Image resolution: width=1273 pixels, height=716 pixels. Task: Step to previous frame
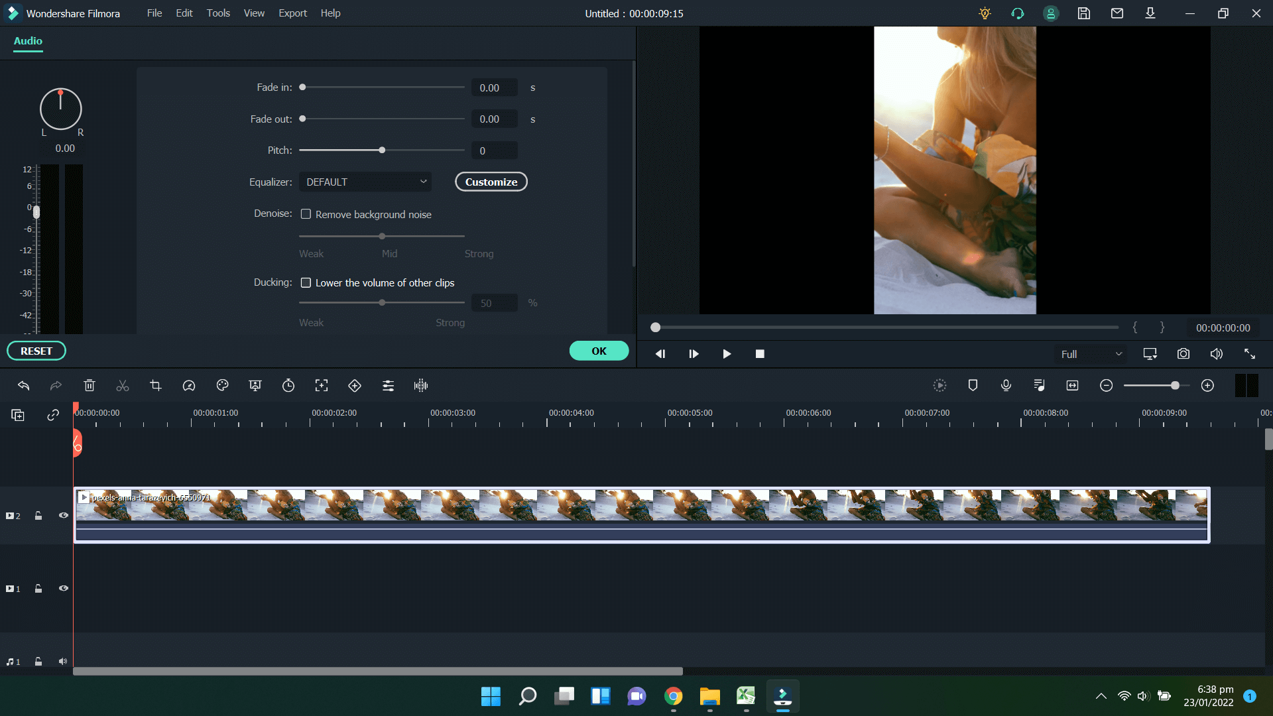(660, 354)
